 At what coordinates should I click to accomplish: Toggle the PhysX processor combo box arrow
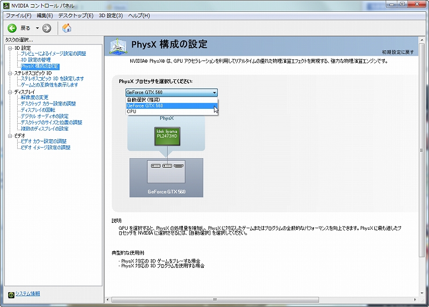coord(214,93)
